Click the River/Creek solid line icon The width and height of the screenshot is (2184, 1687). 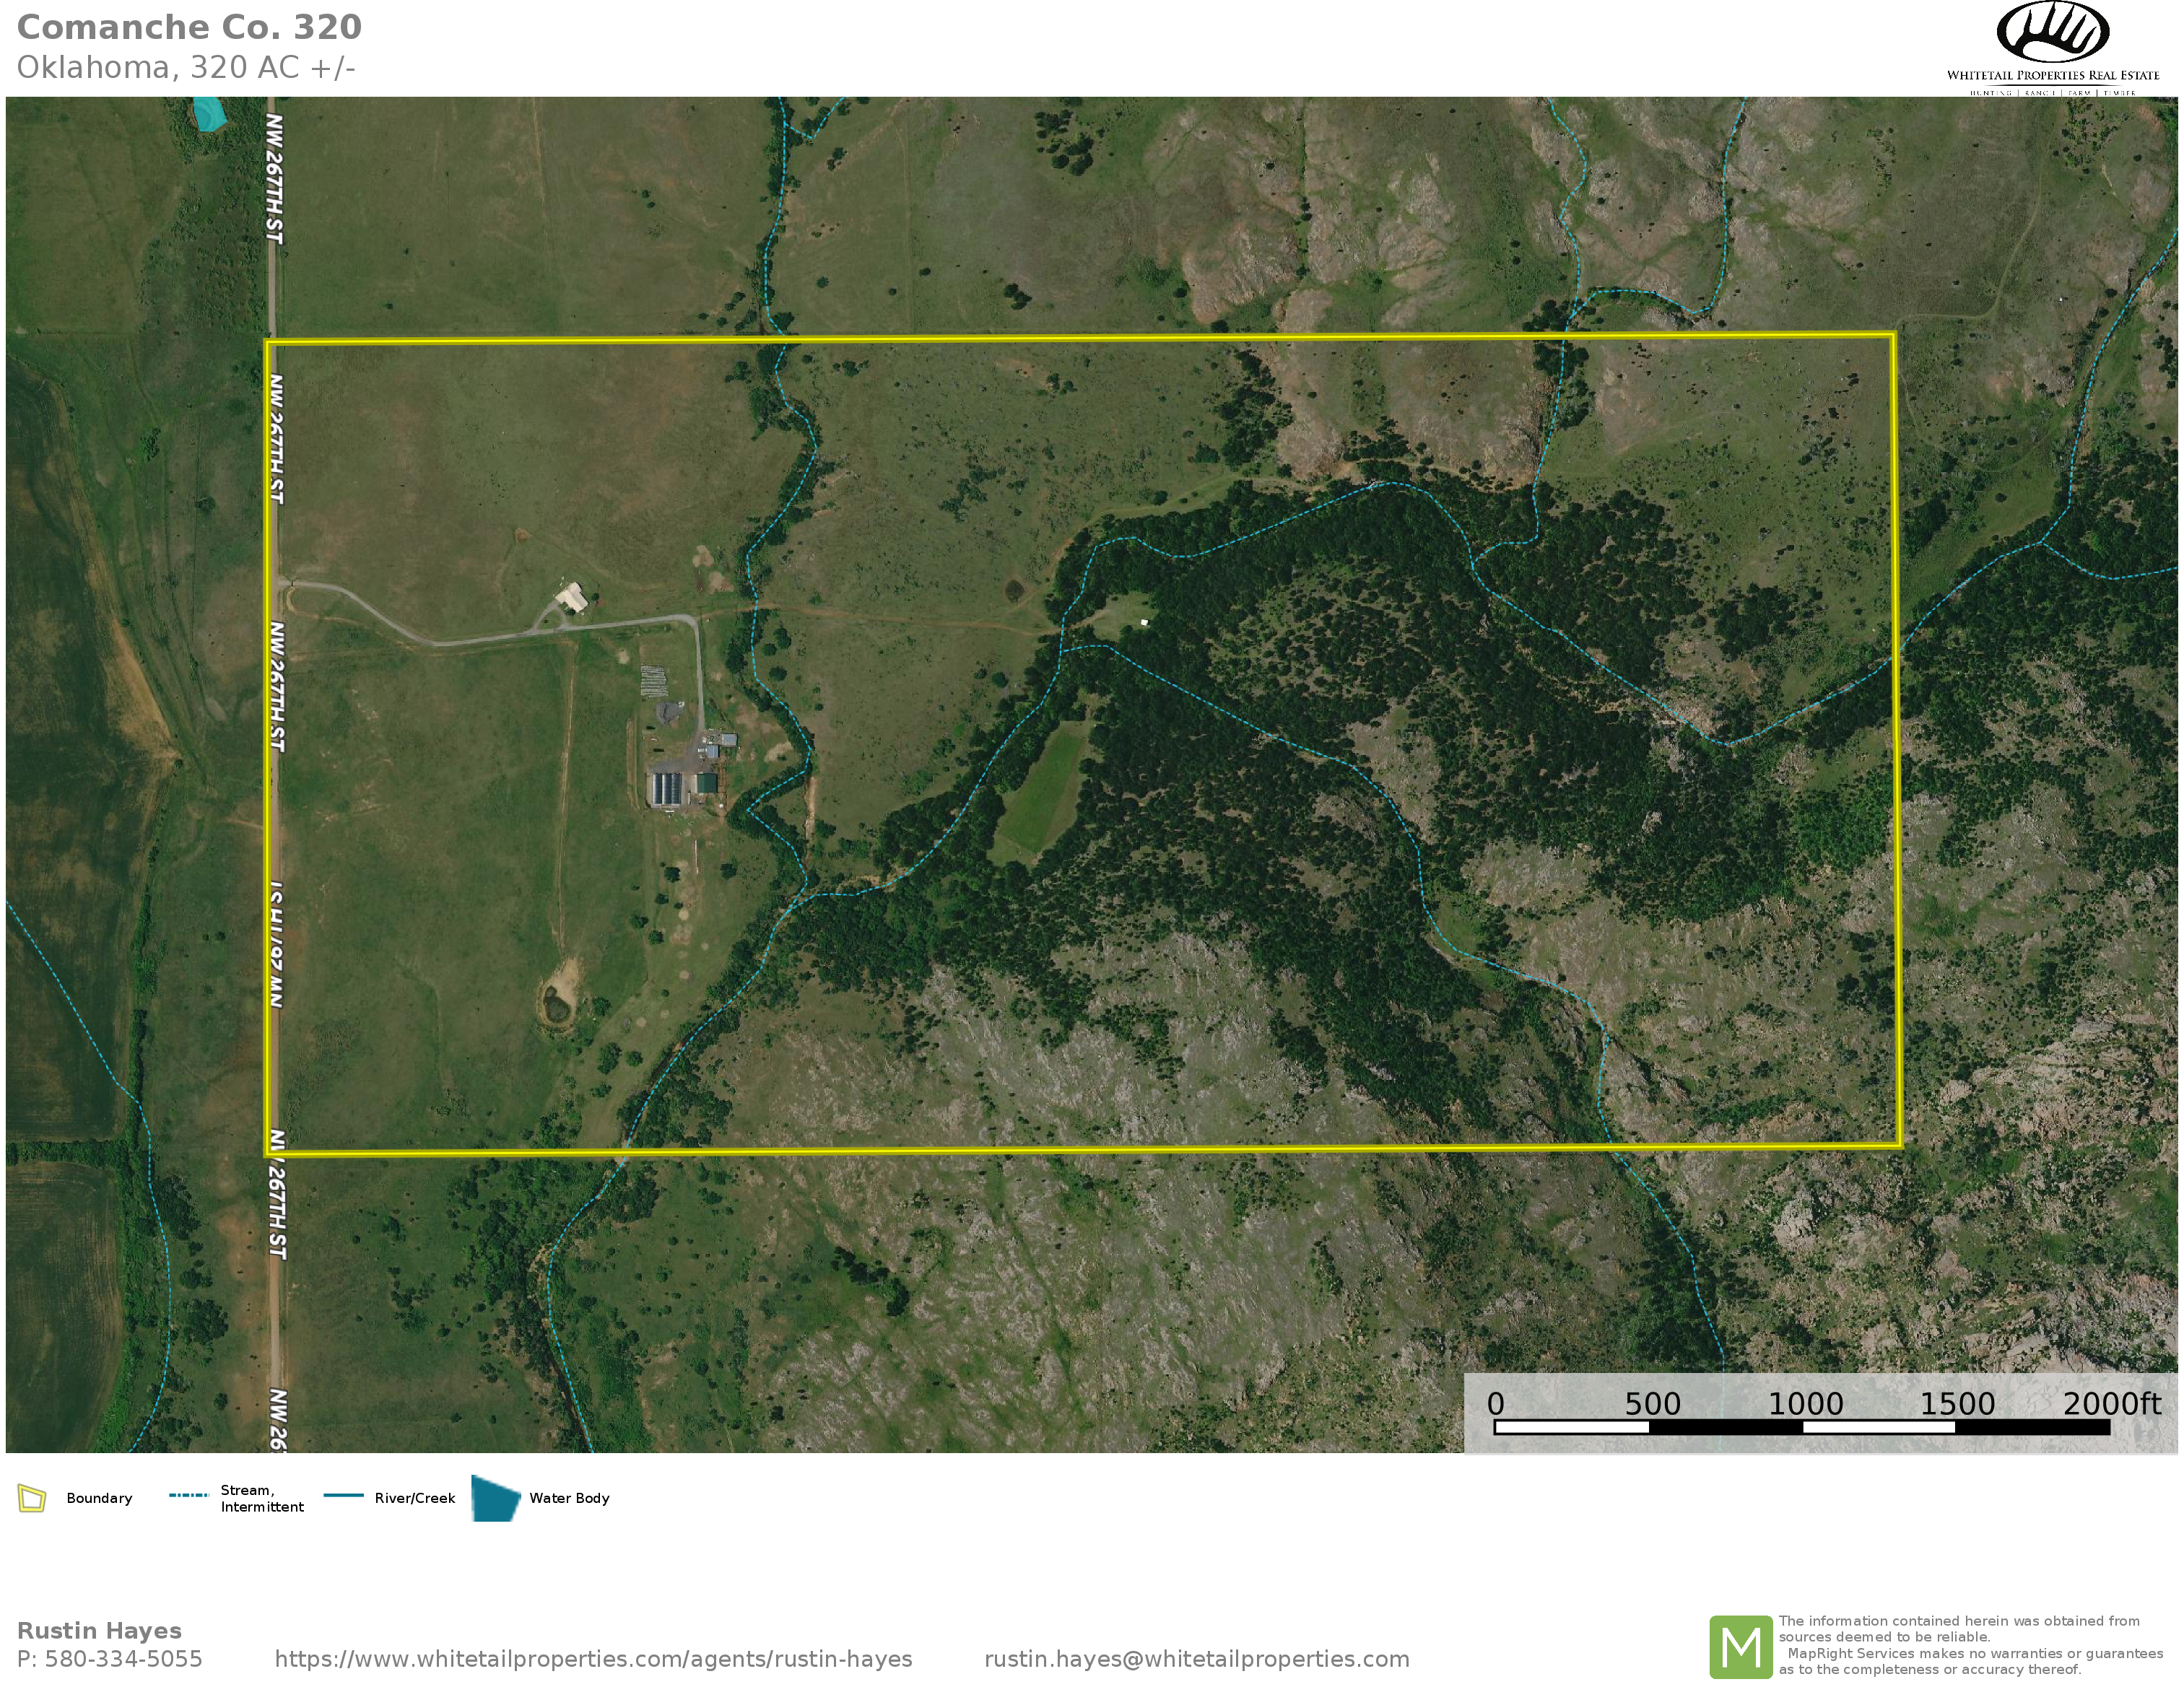[343, 1496]
